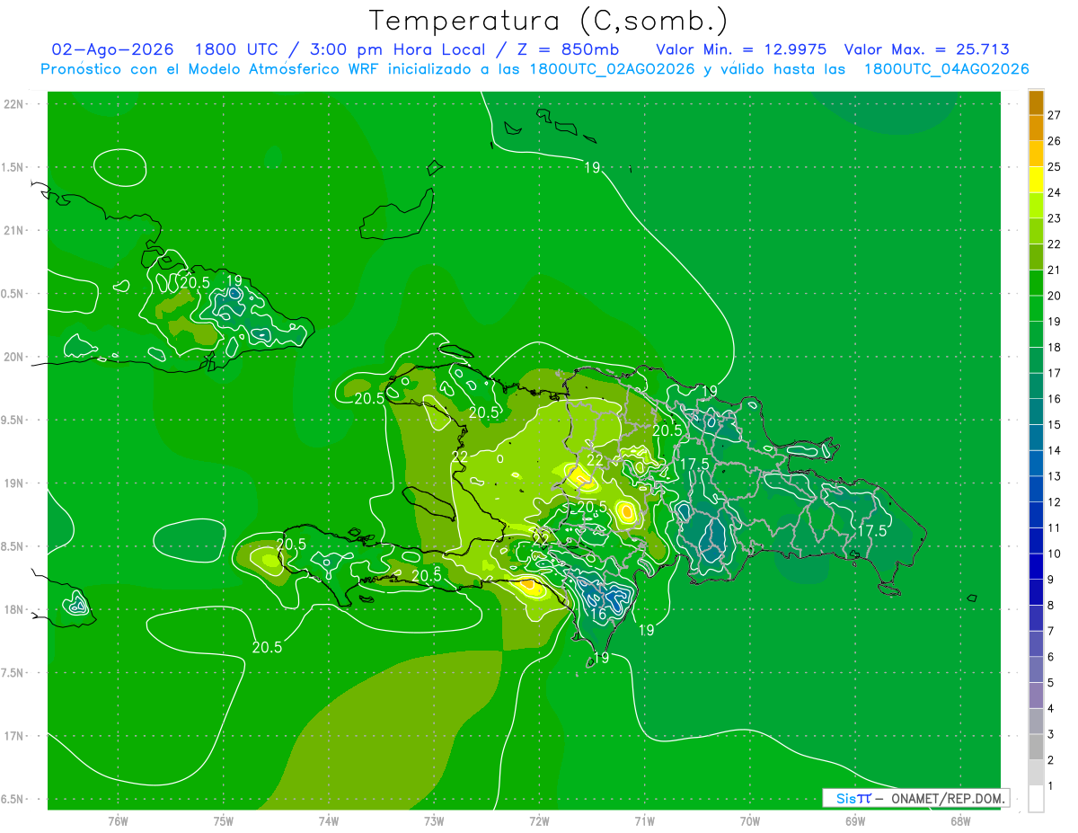Click legend value "25" on color bar

1054,166
